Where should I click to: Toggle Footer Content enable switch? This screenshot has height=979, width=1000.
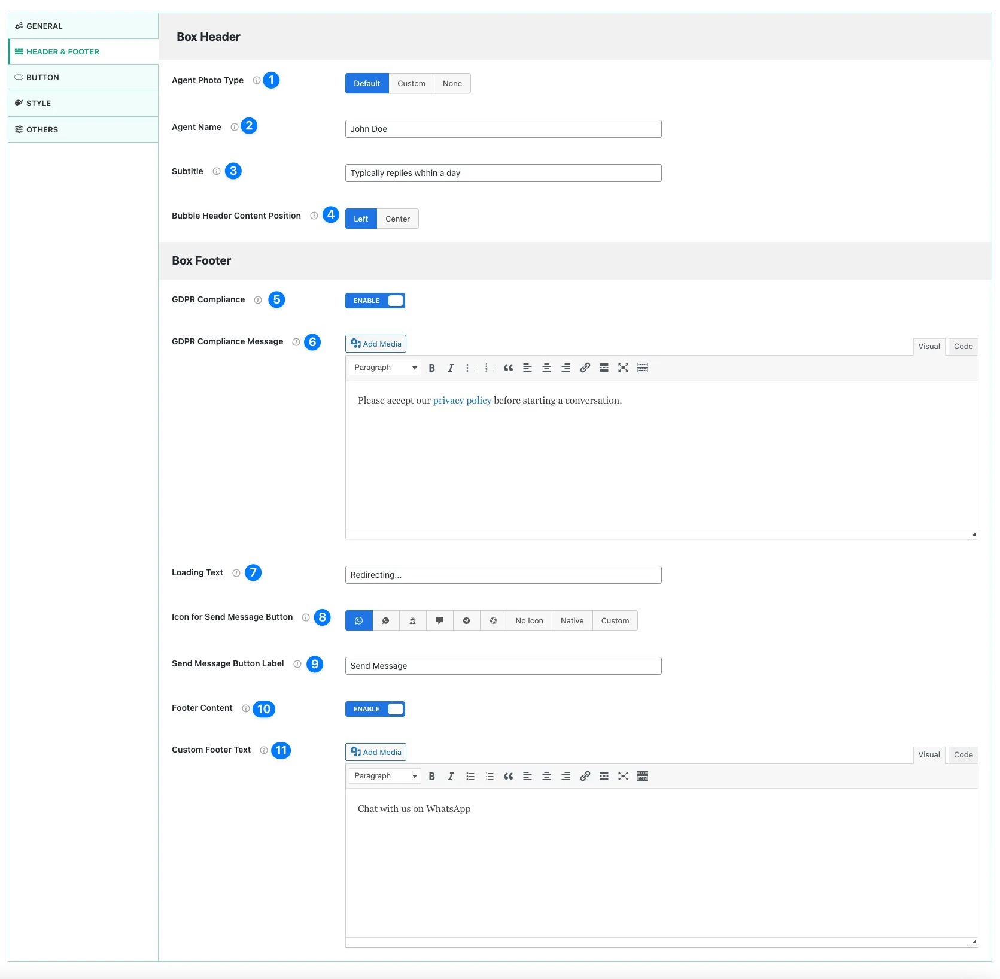click(x=375, y=710)
